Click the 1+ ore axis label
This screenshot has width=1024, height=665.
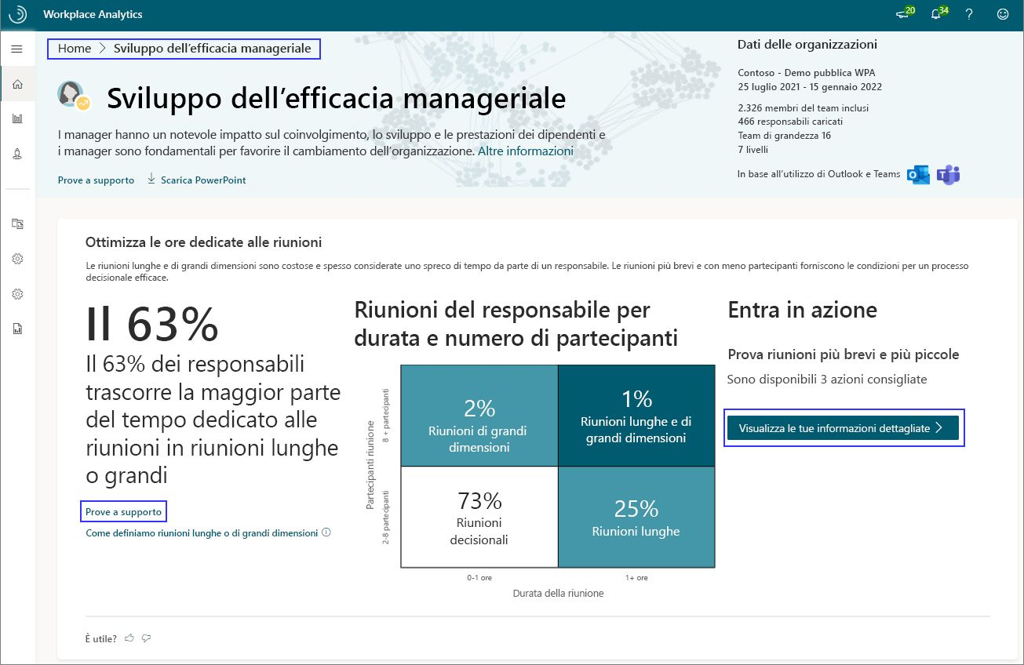[636, 577]
